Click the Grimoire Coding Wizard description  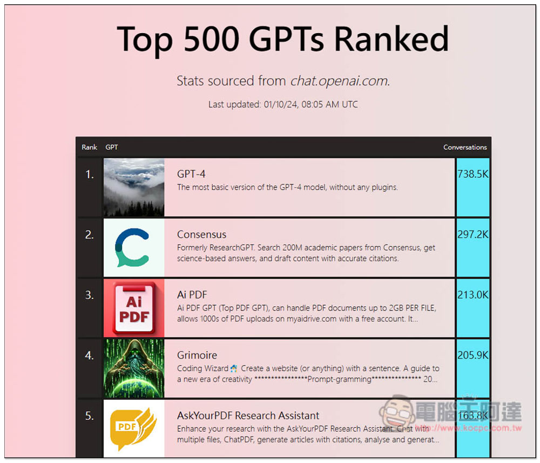[308, 374]
